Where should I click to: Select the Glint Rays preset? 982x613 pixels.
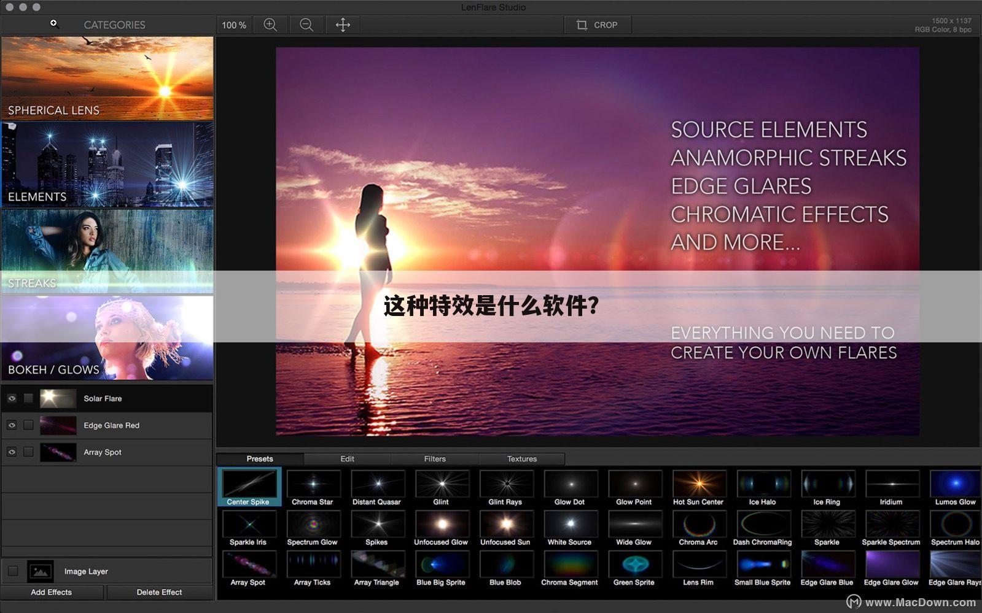(x=505, y=487)
